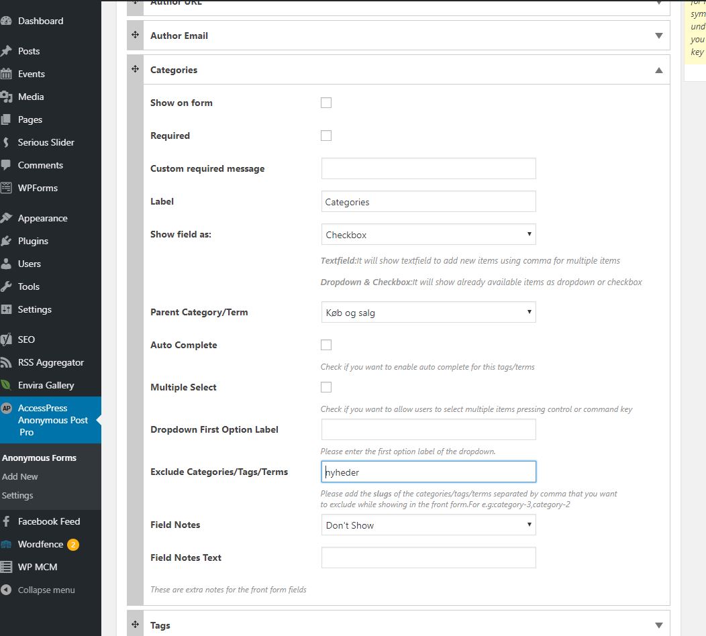706x636 pixels.
Task: Click the Users person icon
Action: [6, 264]
